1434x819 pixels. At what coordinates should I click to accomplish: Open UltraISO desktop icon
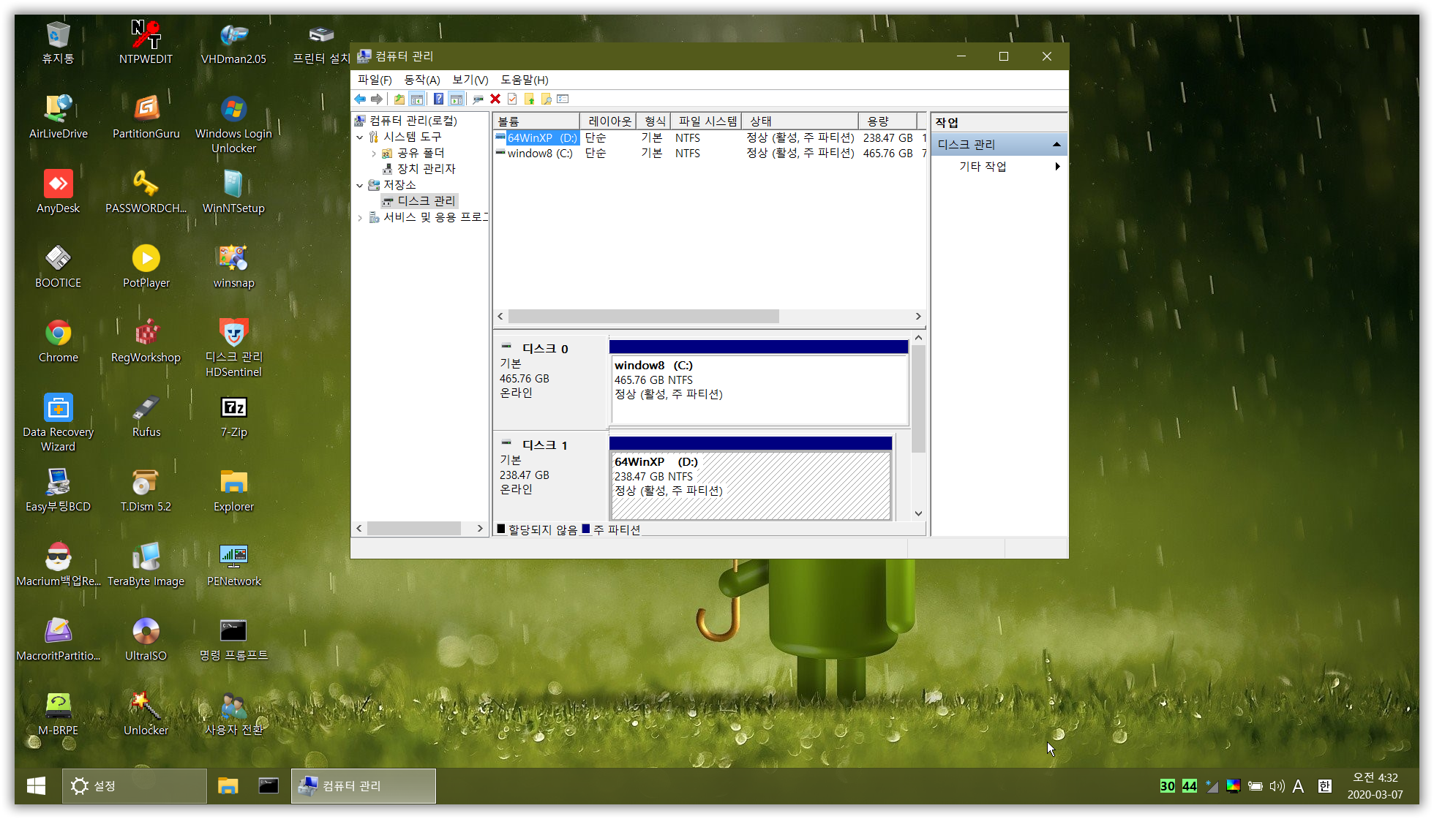coord(146,639)
